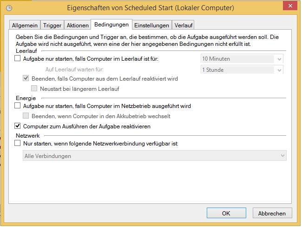Enable 'Nur starten, wenn folgende Netzwerkverbindung verfügbar'
The height and width of the screenshot is (227, 302).
[x=18, y=144]
